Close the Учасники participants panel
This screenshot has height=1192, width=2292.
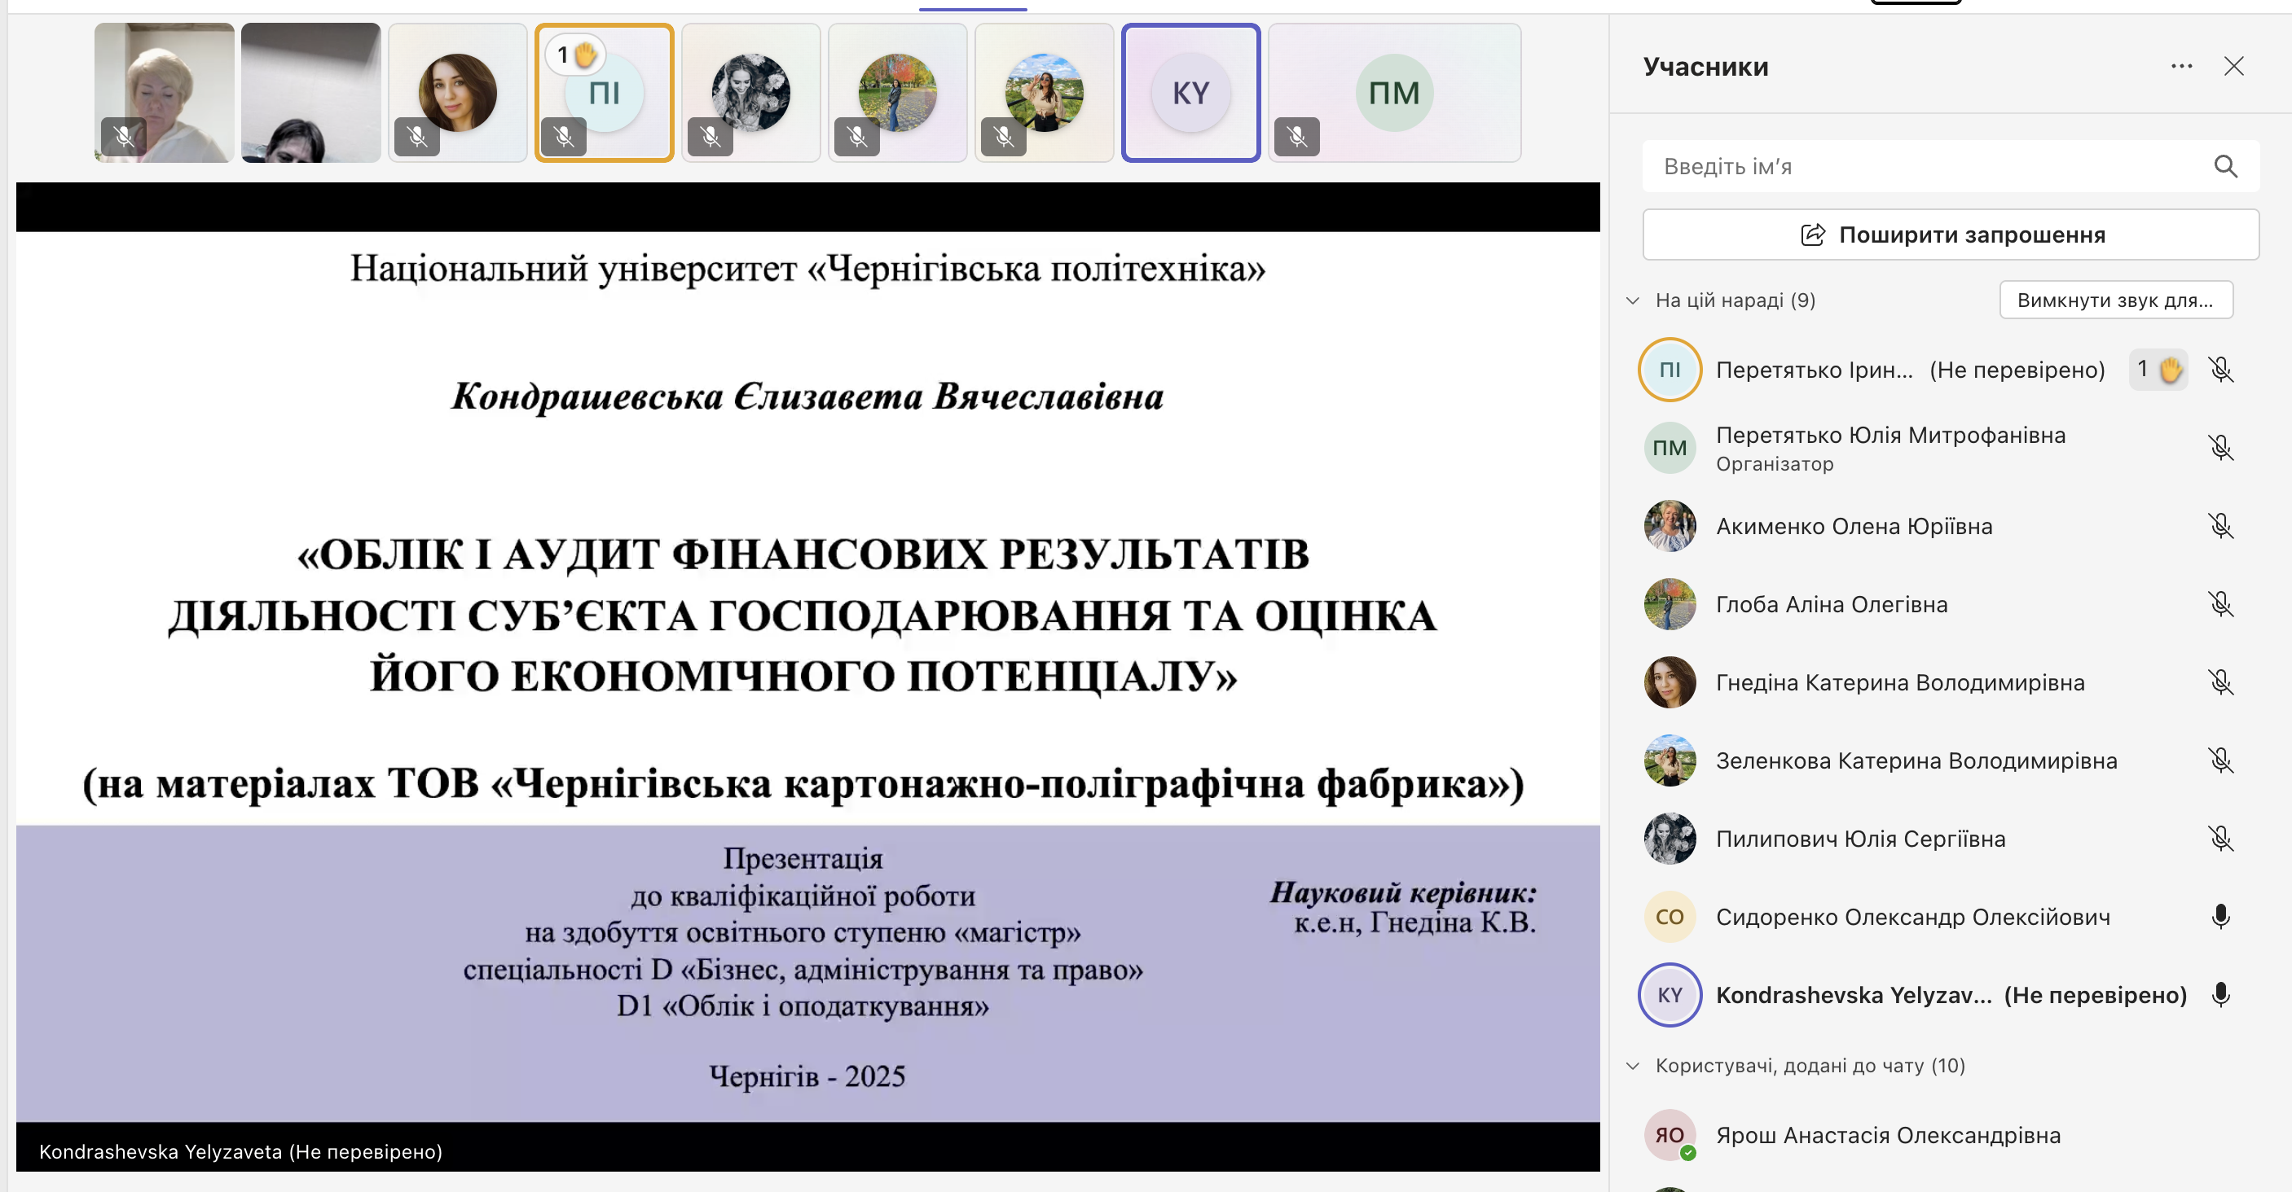pyautogui.click(x=2233, y=67)
